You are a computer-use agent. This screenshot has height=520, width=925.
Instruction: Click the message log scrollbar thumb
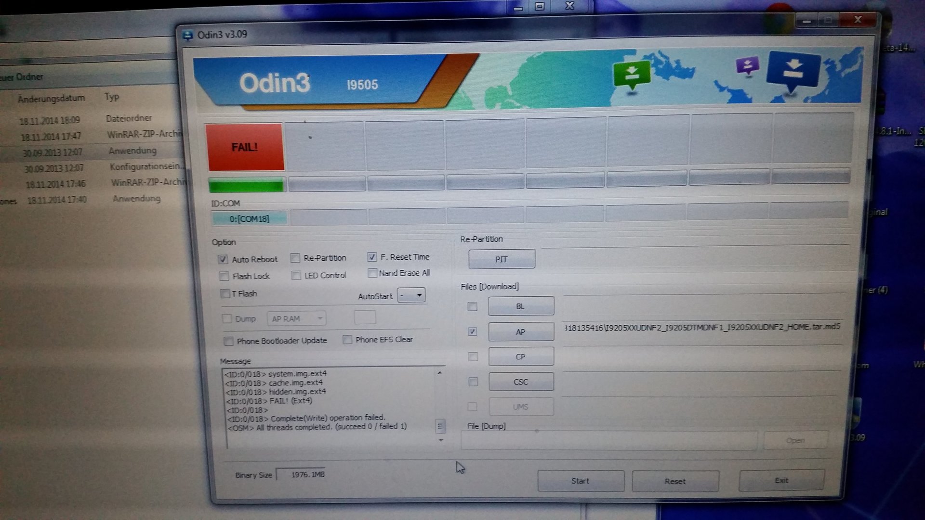(440, 426)
